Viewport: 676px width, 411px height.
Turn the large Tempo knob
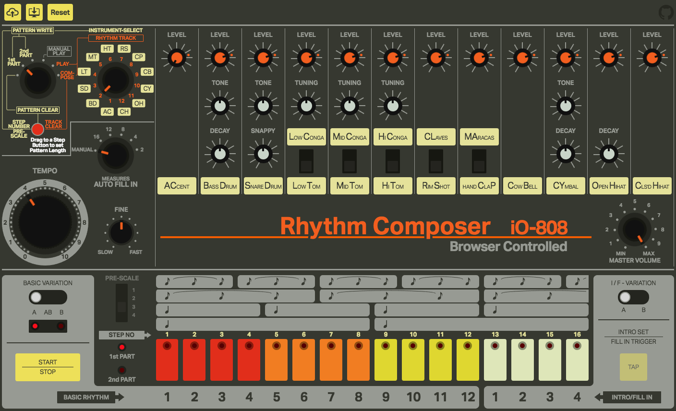45,222
